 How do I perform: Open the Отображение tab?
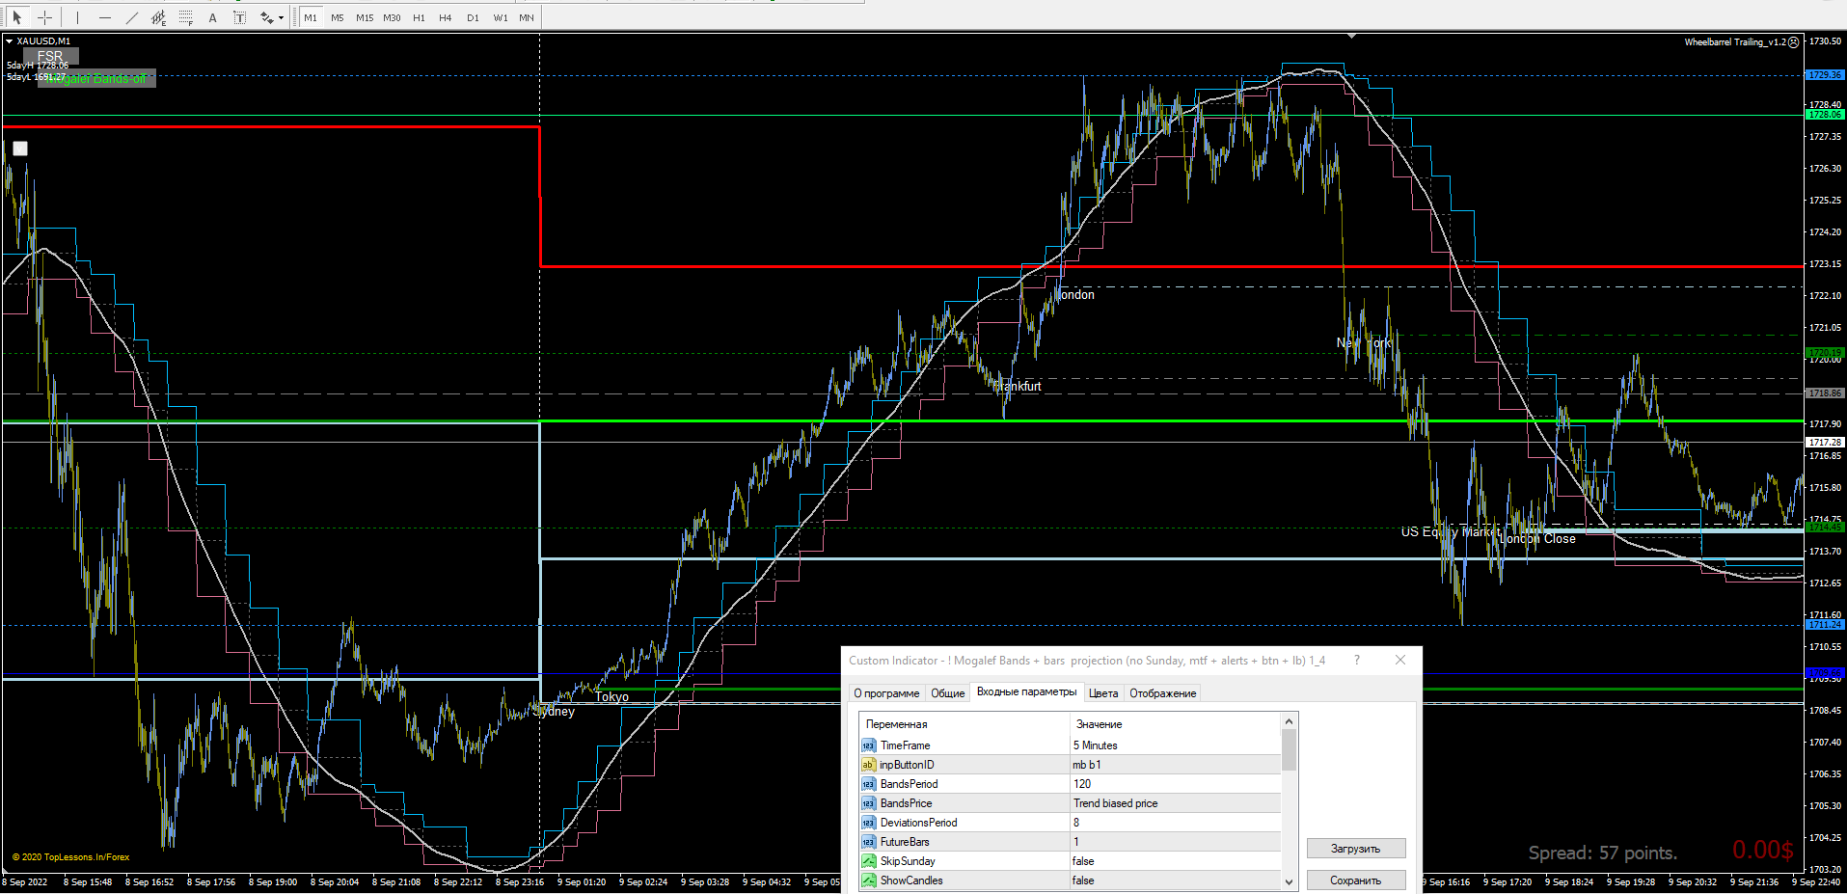pyautogui.click(x=1162, y=693)
